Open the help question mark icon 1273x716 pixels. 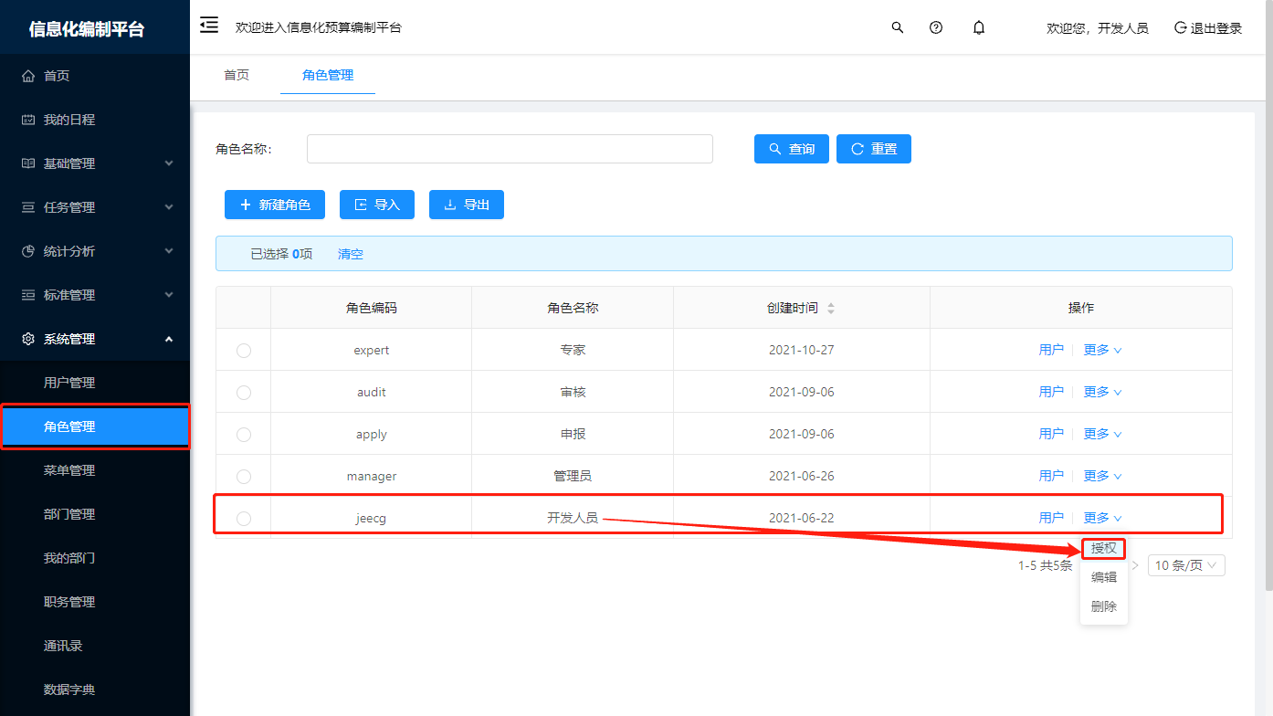[x=936, y=27]
